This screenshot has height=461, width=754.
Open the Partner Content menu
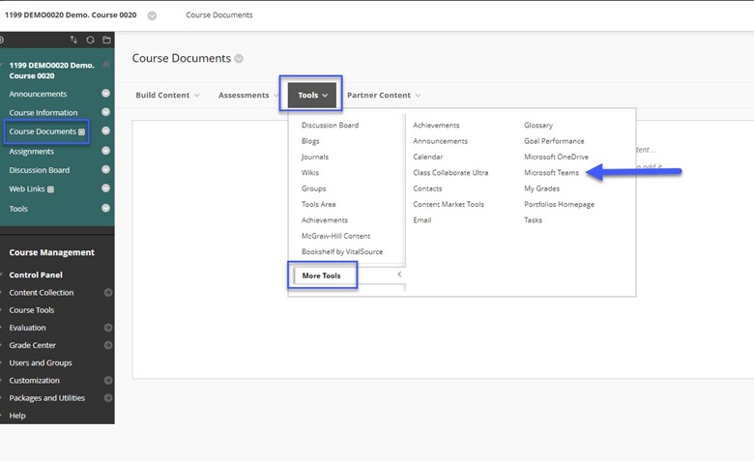click(384, 95)
